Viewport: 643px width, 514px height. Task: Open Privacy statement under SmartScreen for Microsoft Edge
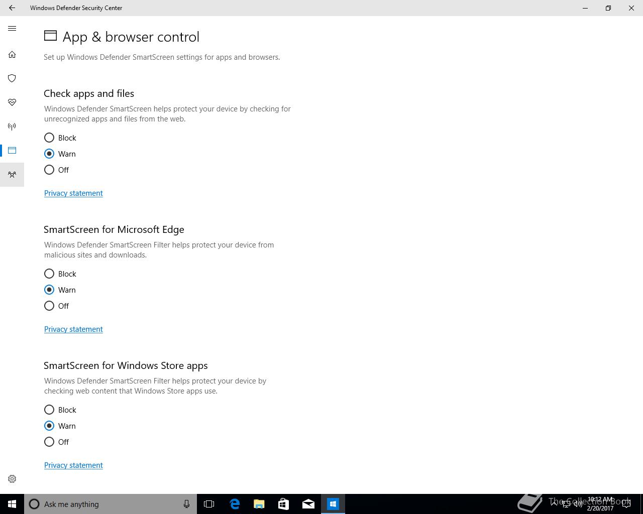click(73, 329)
